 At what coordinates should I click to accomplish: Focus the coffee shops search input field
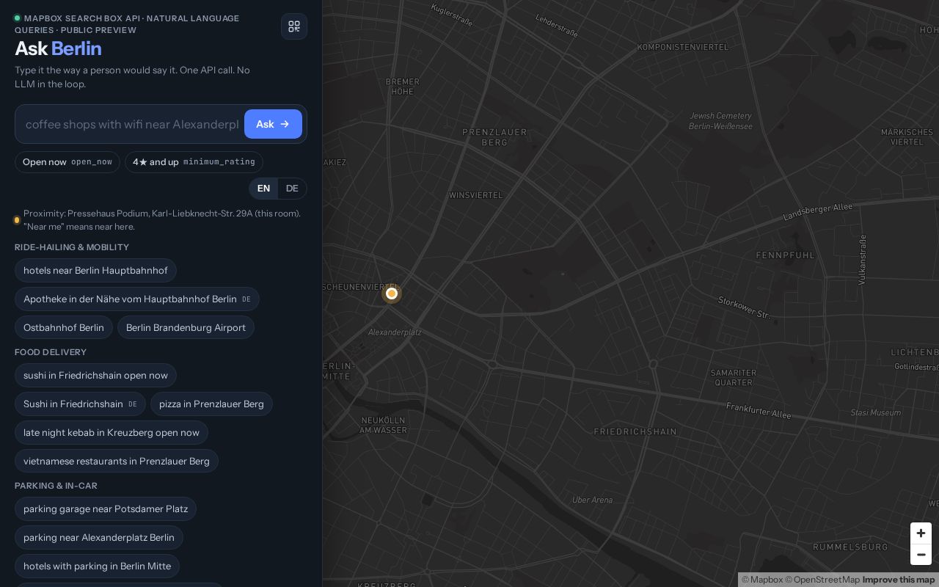[x=132, y=124]
